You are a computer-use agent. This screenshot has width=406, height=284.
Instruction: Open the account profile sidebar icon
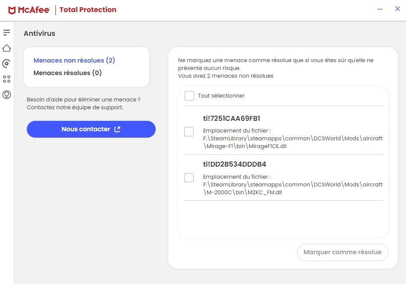click(x=6, y=95)
